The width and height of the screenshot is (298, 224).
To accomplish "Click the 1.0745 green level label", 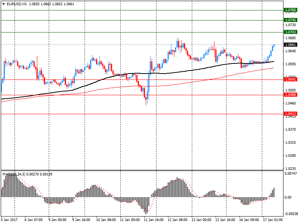I will pos(291,20).
